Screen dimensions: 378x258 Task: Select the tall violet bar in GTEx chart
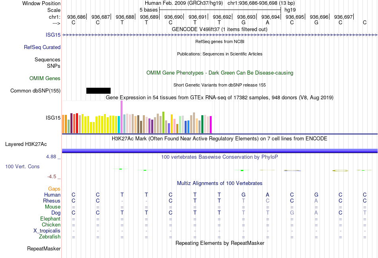pos(121,117)
